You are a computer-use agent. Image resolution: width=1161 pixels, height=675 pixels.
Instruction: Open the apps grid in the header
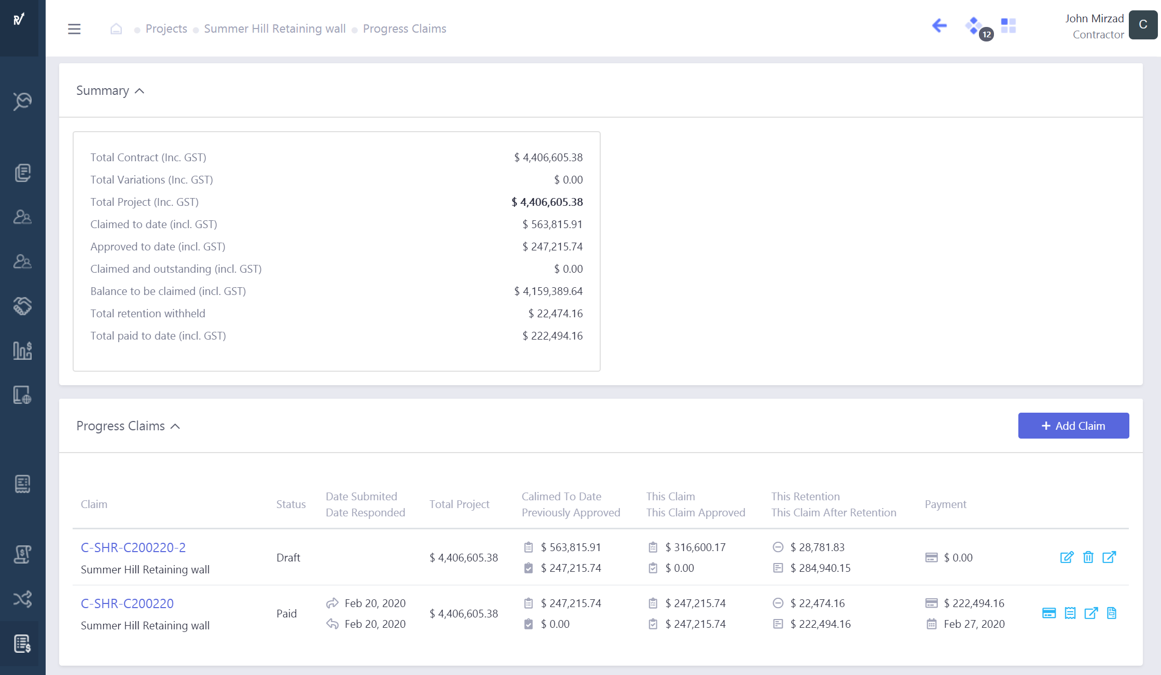(x=1007, y=25)
